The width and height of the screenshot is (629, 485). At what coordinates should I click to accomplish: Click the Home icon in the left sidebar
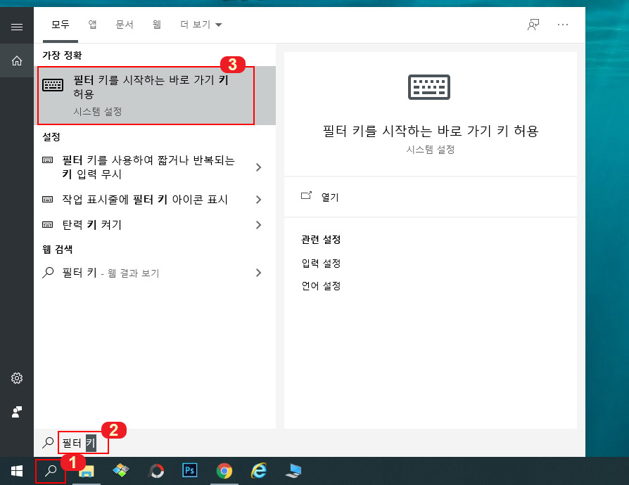(x=15, y=60)
